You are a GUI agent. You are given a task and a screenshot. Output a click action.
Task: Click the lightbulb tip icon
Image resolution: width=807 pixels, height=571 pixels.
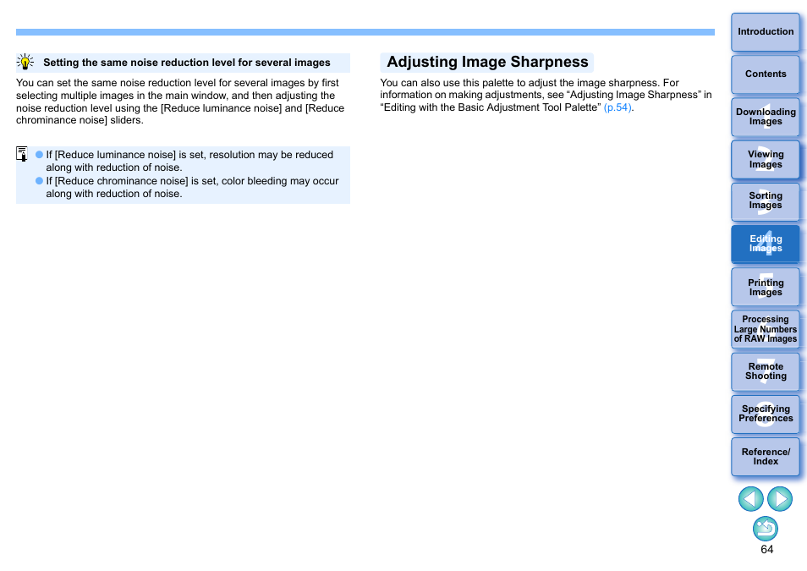(x=25, y=62)
